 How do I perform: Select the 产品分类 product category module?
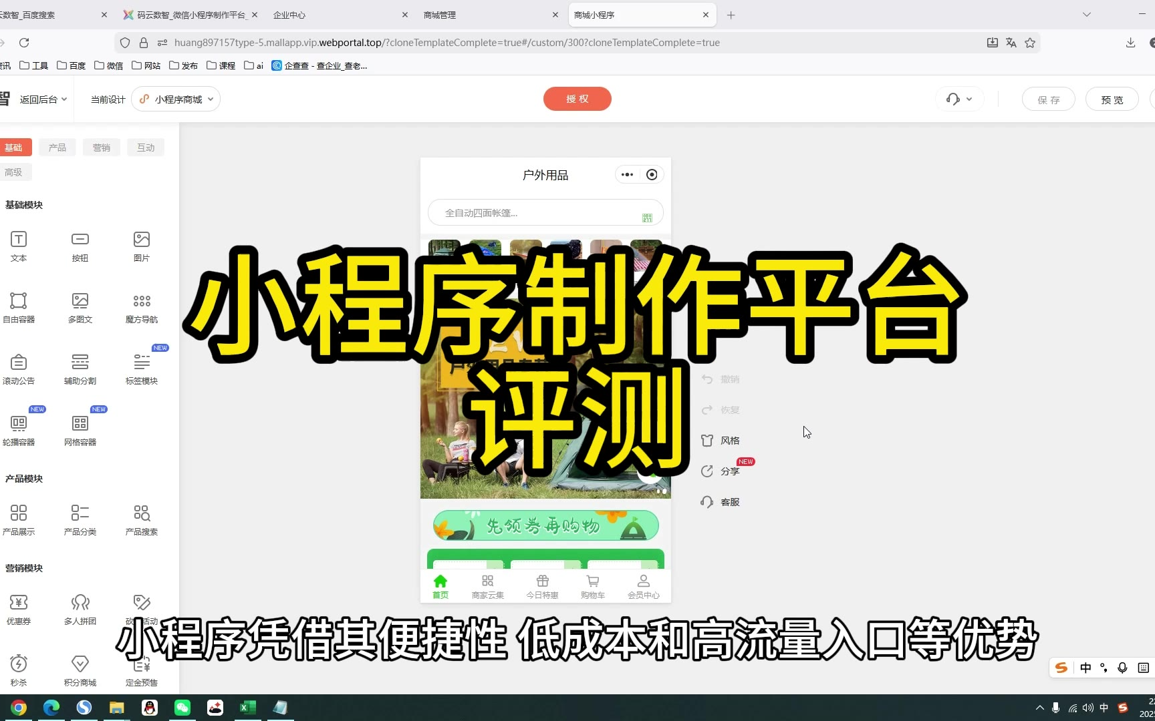click(80, 520)
